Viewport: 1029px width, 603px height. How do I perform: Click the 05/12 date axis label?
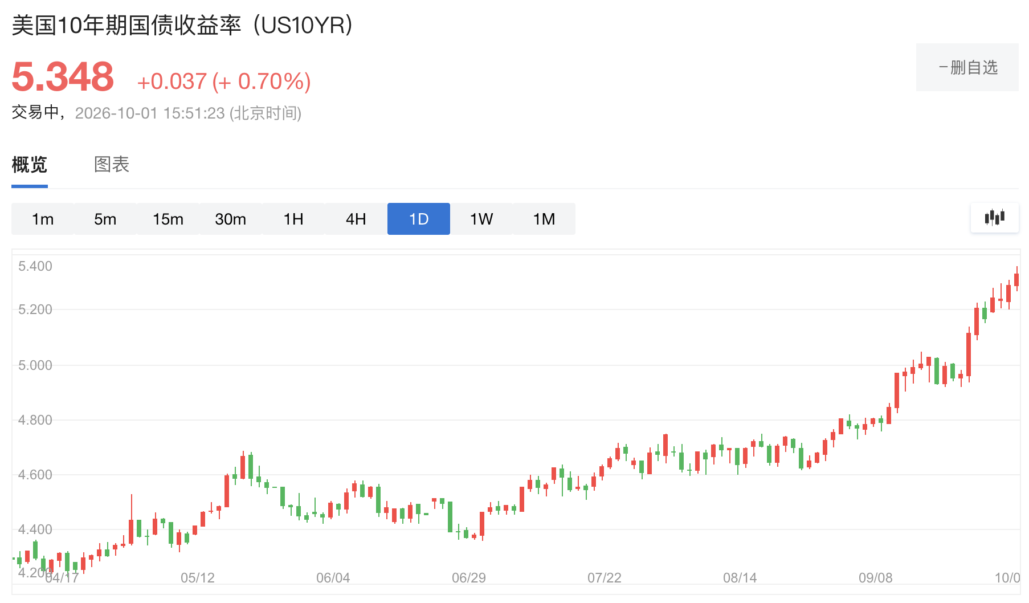[x=198, y=578]
